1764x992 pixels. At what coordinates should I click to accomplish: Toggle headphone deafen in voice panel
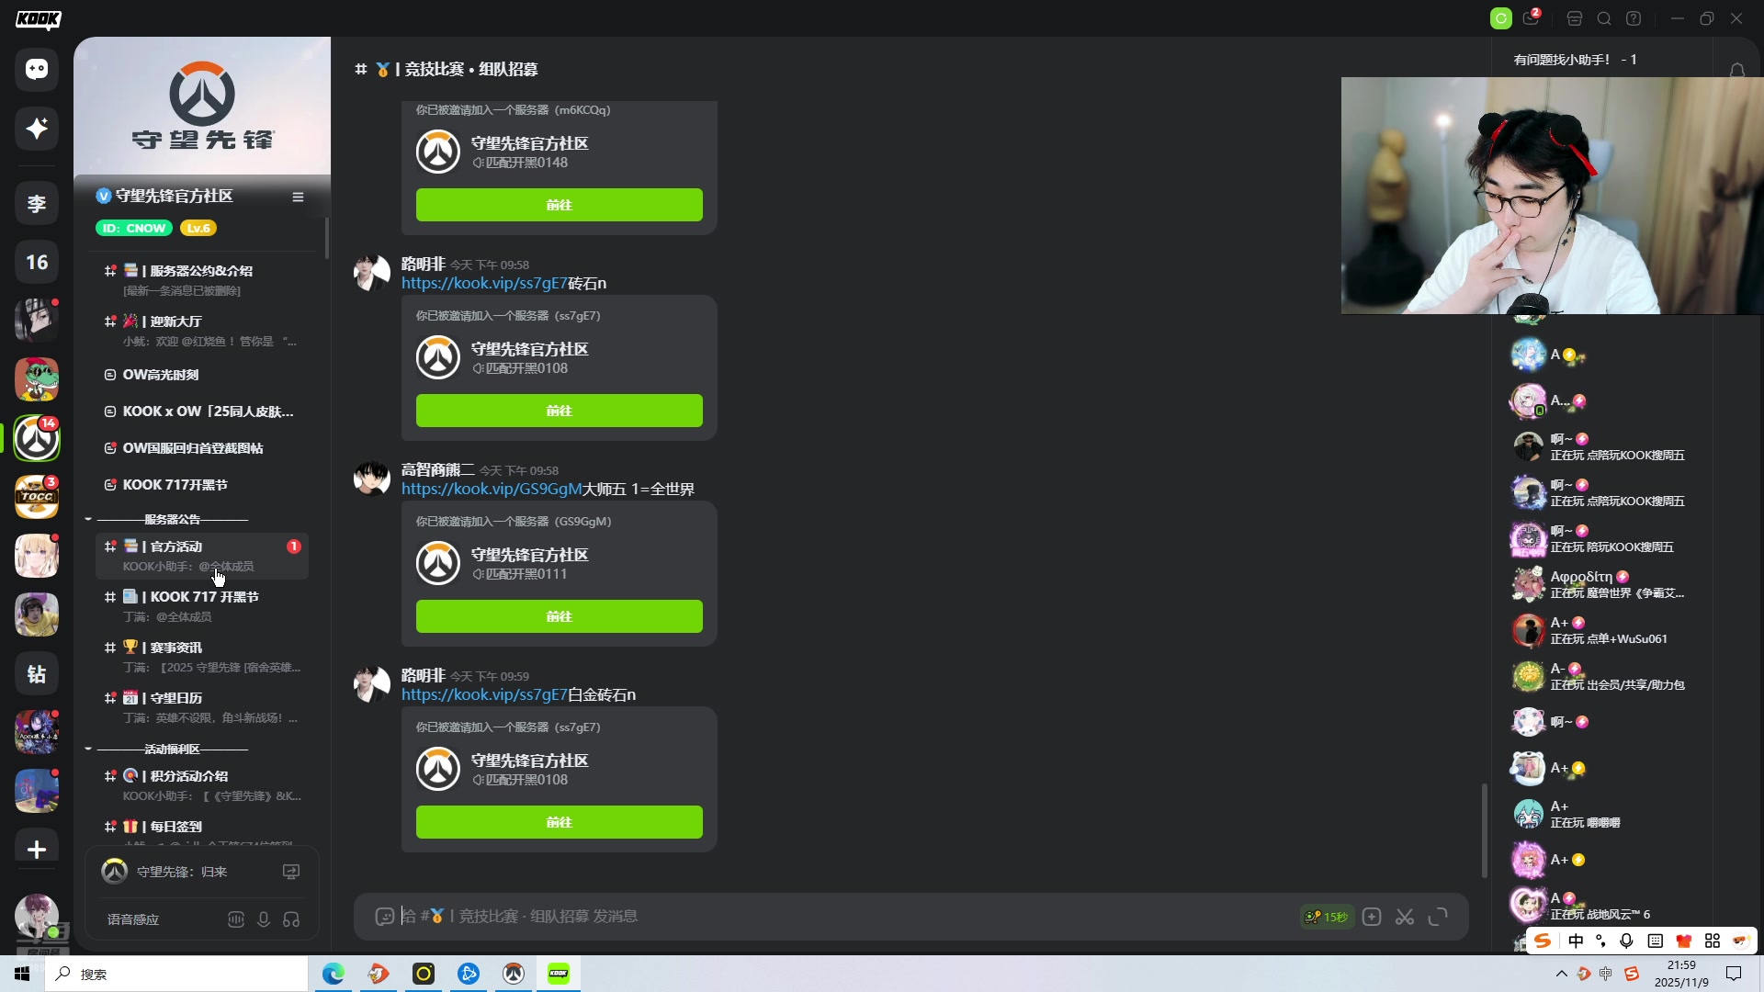[291, 919]
